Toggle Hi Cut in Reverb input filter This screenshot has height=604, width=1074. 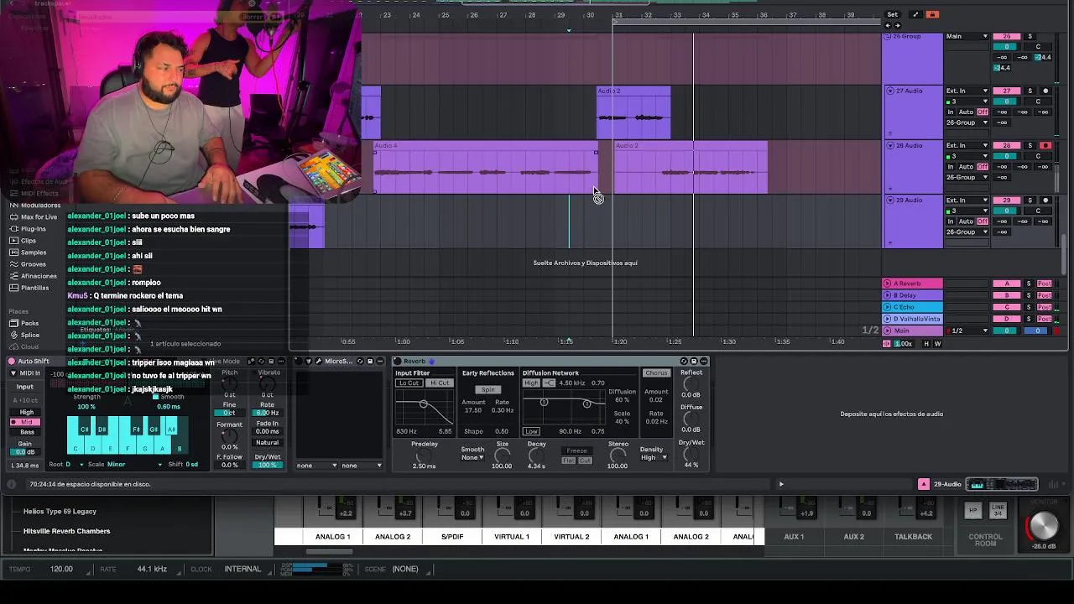point(439,383)
